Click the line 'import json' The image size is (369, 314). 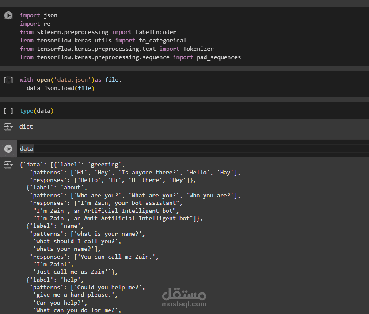click(x=38, y=15)
